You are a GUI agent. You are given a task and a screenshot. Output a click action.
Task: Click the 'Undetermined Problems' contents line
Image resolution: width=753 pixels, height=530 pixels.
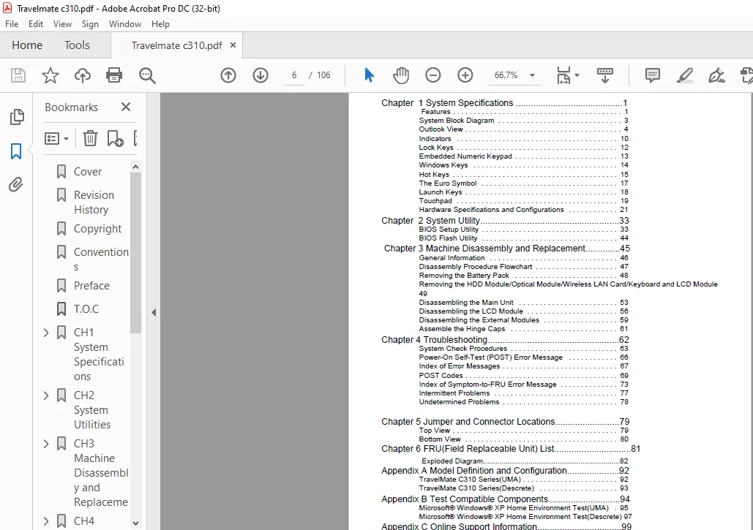[x=523, y=402]
